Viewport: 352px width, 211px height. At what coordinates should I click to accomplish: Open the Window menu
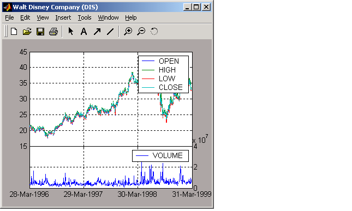pos(108,17)
